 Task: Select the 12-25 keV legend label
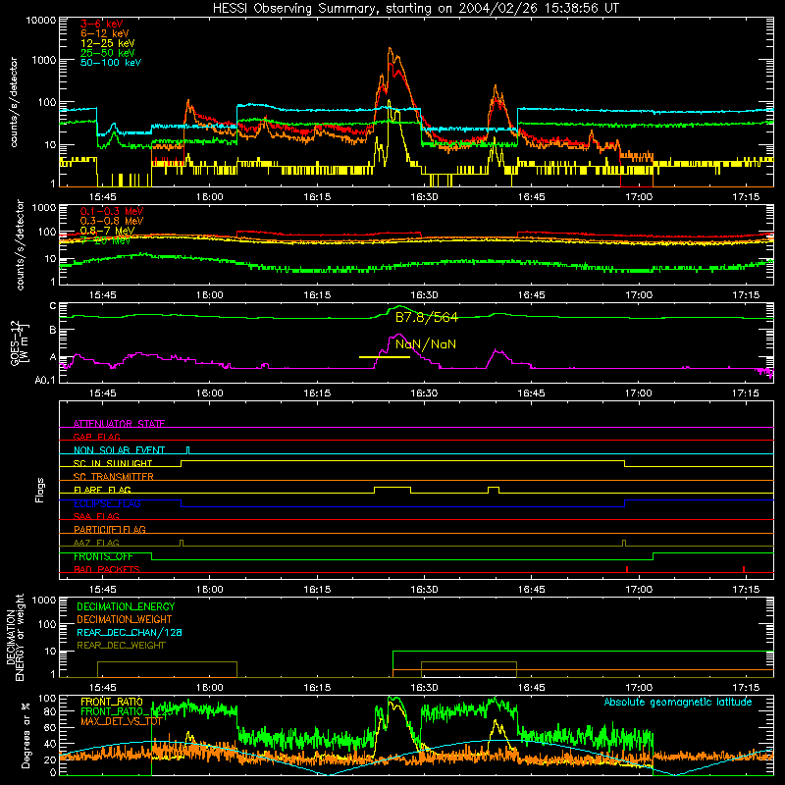[108, 43]
